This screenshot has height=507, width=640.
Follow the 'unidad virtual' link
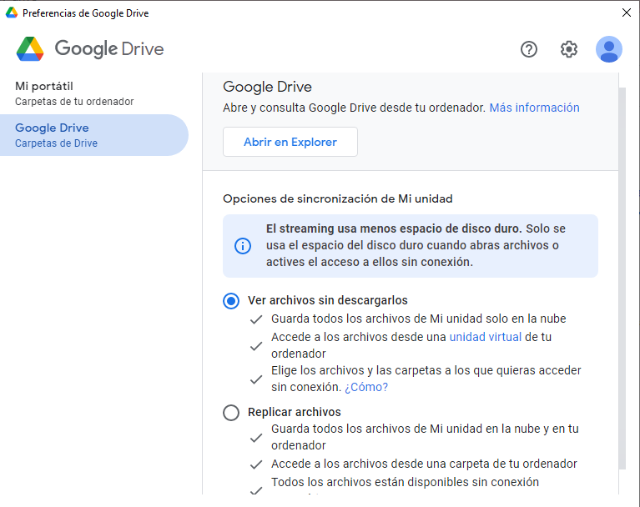point(486,337)
